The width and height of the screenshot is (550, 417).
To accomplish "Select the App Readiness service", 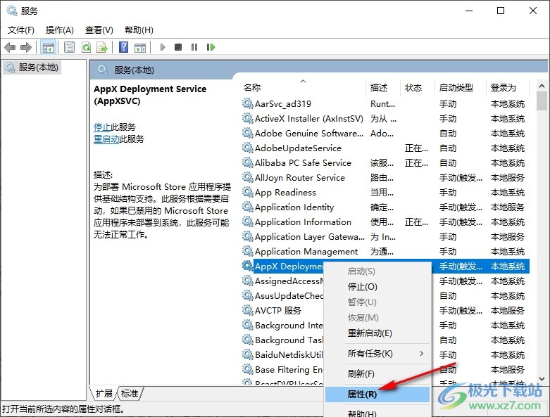I will pos(285,192).
